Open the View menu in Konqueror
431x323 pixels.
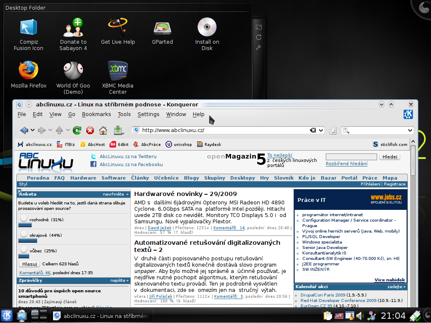point(55,114)
